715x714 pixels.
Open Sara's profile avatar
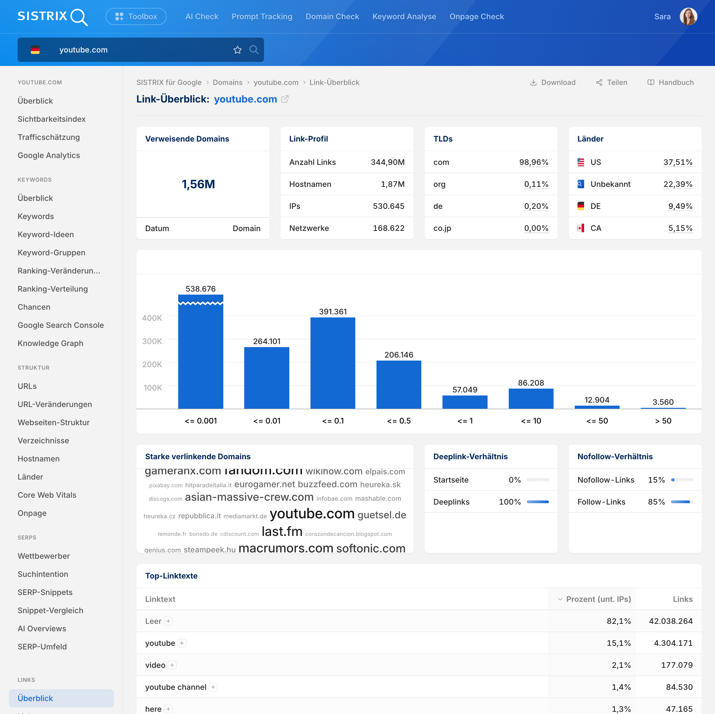(688, 17)
